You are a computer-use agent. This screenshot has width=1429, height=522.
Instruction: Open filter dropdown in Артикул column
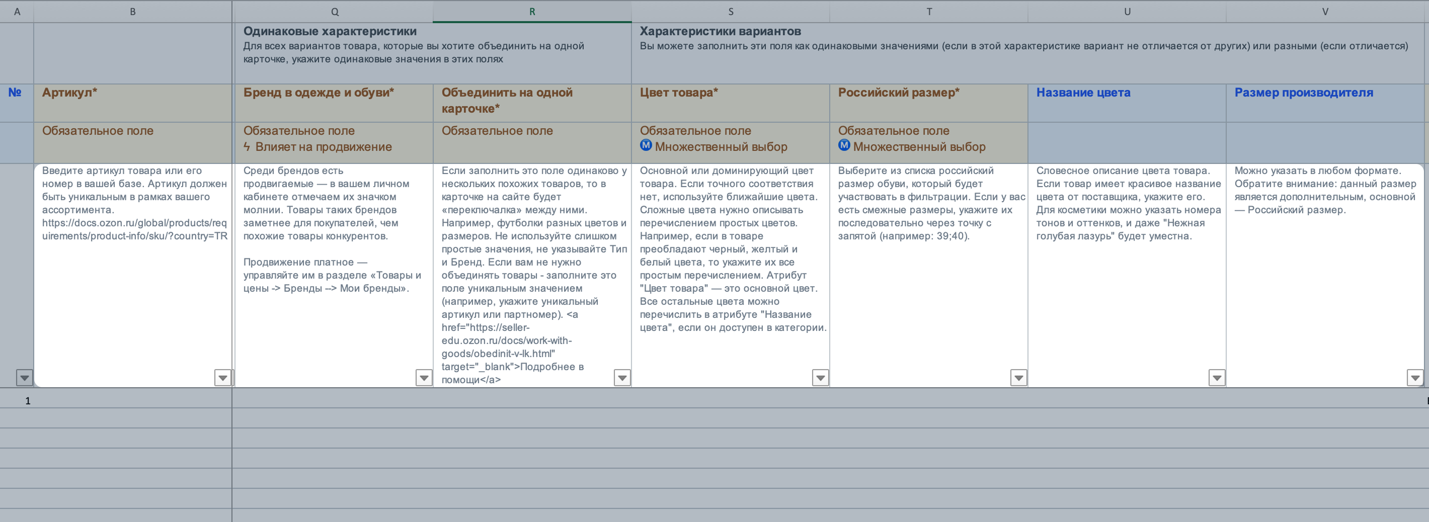coord(222,378)
